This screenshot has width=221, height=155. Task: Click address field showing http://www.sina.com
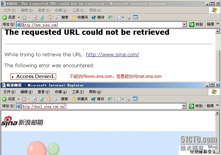(102, 24)
